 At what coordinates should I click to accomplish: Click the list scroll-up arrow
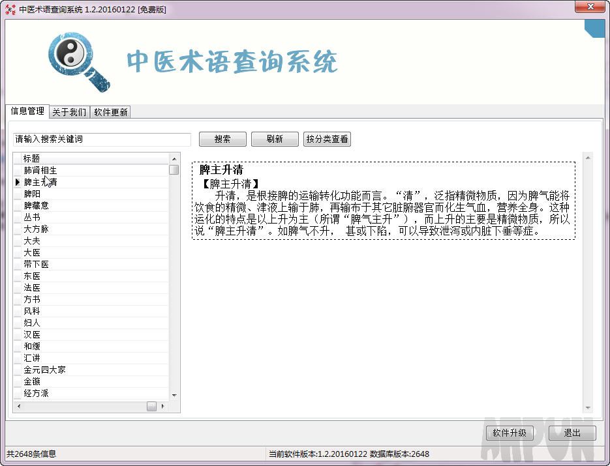[173, 157]
